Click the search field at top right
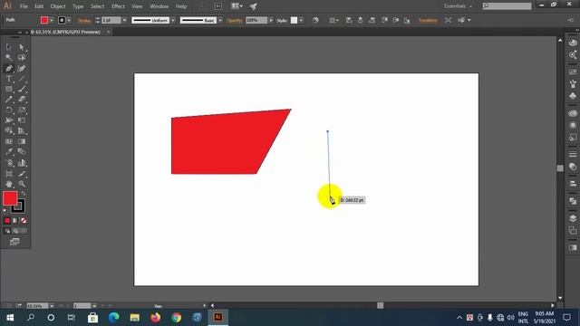Image resolution: width=580 pixels, height=326 pixels. (x=507, y=6)
